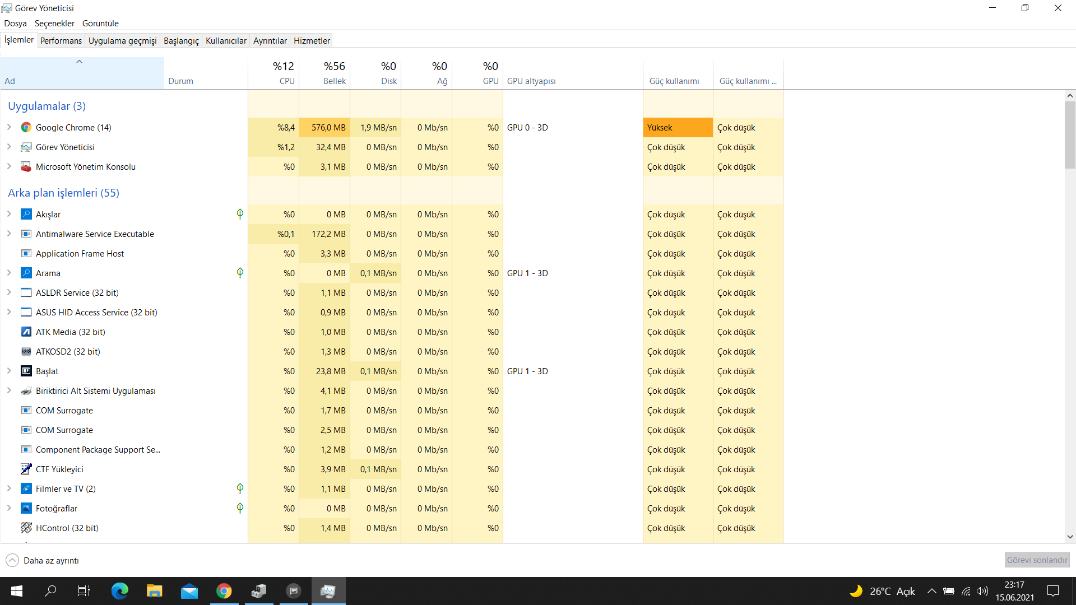1076x605 pixels.
Task: Click the green leaf status icon beside Akışlar
Action: (240, 214)
